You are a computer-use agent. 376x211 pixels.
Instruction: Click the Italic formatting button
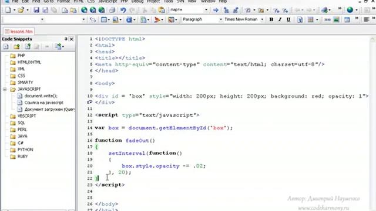(x=280, y=19)
